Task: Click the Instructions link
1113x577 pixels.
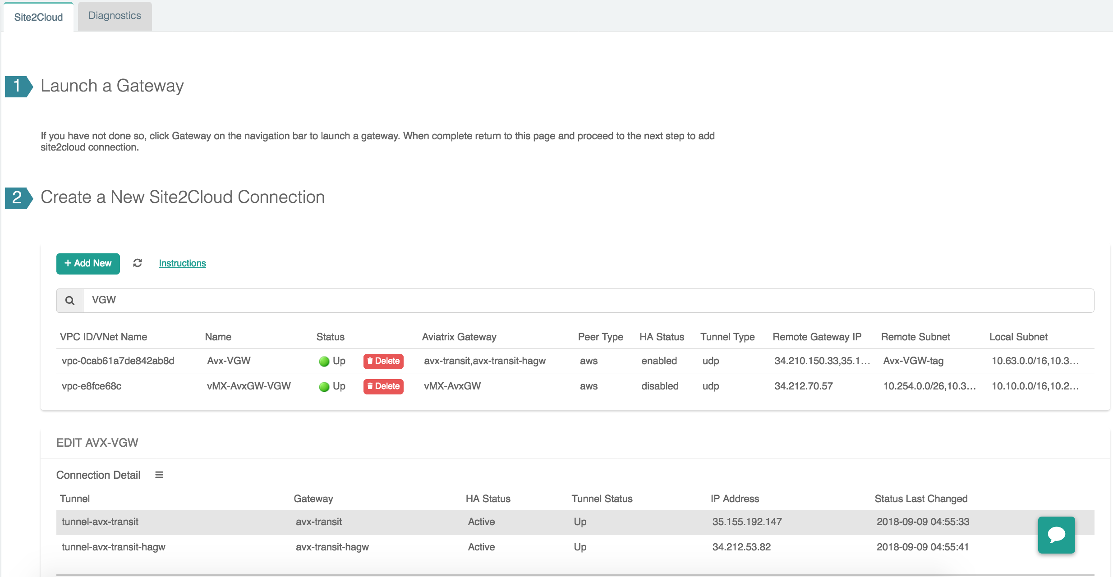Action: pyautogui.click(x=182, y=263)
